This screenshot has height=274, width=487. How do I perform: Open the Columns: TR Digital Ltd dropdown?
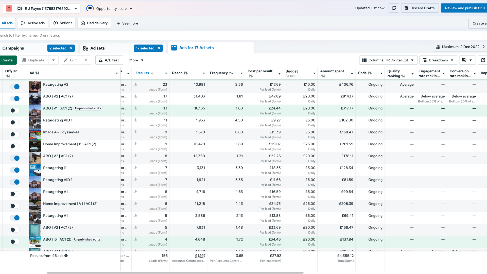(x=388, y=60)
